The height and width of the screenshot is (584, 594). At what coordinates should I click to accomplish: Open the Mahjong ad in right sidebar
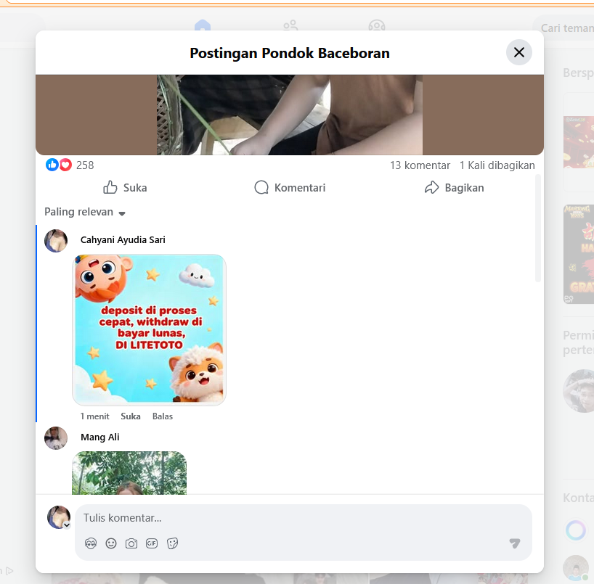579,254
